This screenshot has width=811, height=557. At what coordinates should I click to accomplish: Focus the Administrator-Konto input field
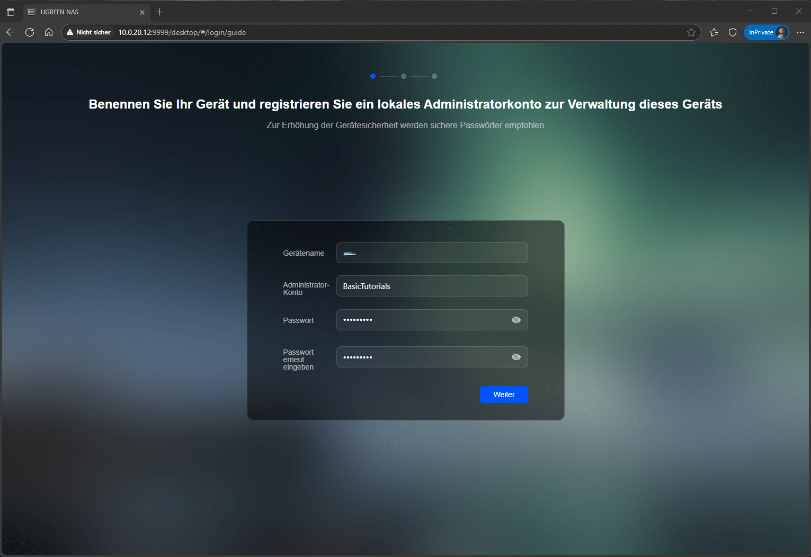pyautogui.click(x=432, y=286)
